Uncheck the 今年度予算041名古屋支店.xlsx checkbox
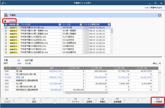 (x=6, y=52)
